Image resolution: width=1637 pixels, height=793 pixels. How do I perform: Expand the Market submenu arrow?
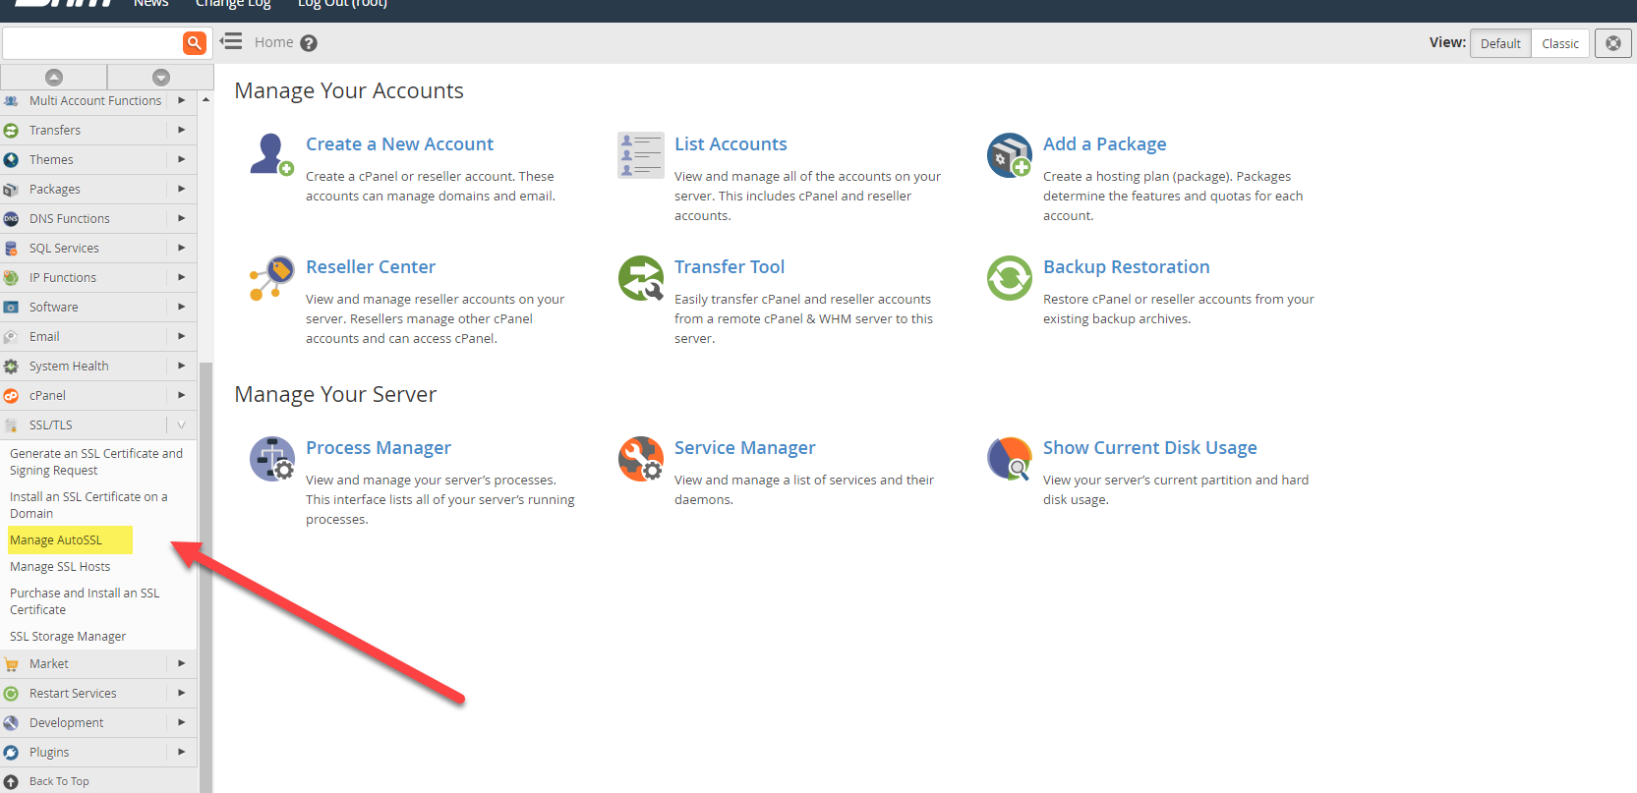coord(182,663)
